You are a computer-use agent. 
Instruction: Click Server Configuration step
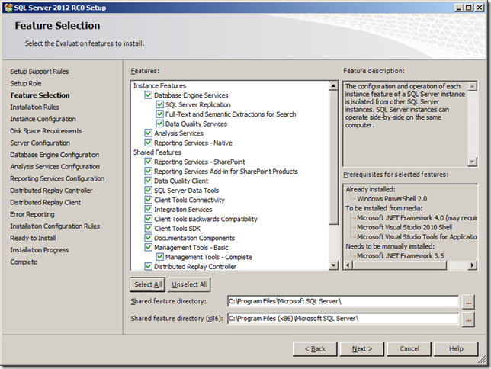(x=40, y=143)
